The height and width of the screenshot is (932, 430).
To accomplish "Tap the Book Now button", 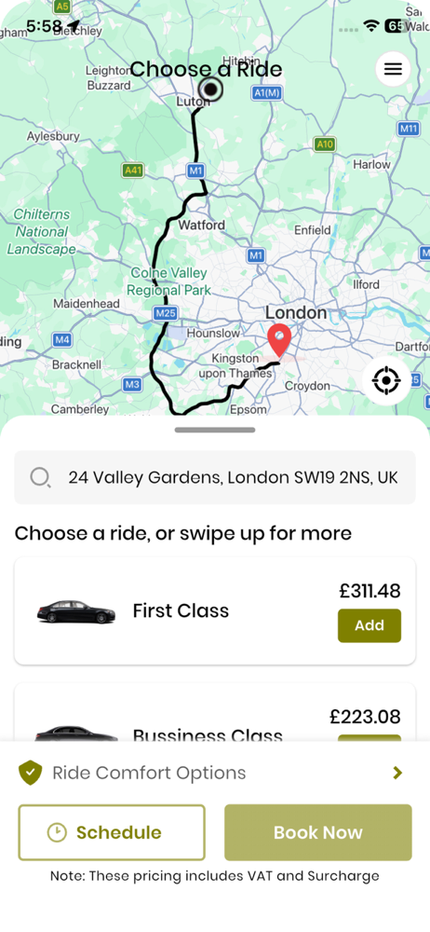I will (x=317, y=832).
